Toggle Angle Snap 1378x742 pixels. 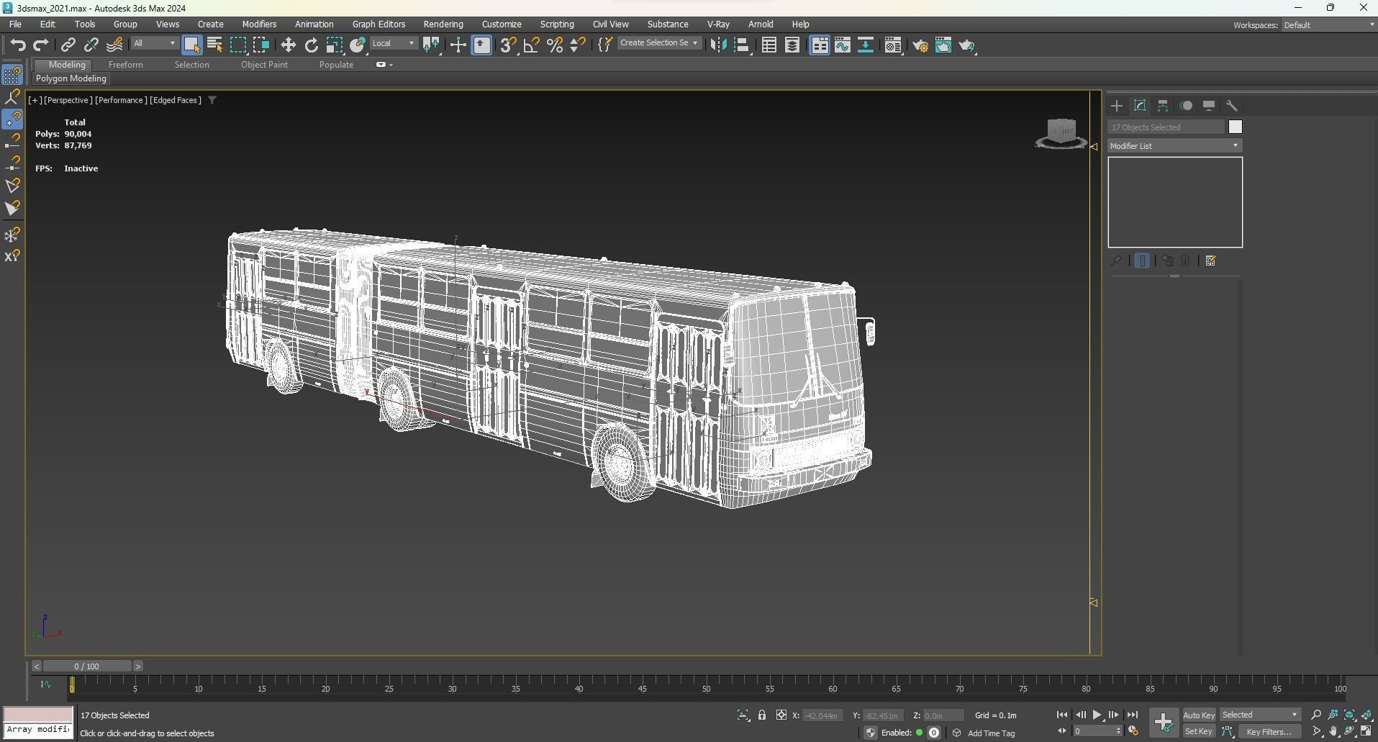pos(532,45)
